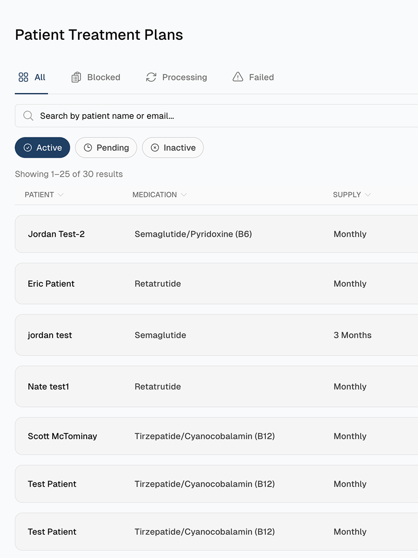Enable the Inactive filter chip
Image resolution: width=418 pixels, height=558 pixels.
tap(173, 148)
